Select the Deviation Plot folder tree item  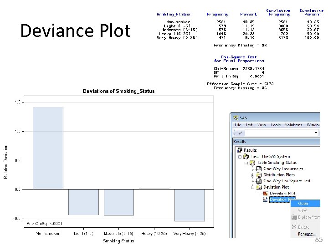coord(276,187)
